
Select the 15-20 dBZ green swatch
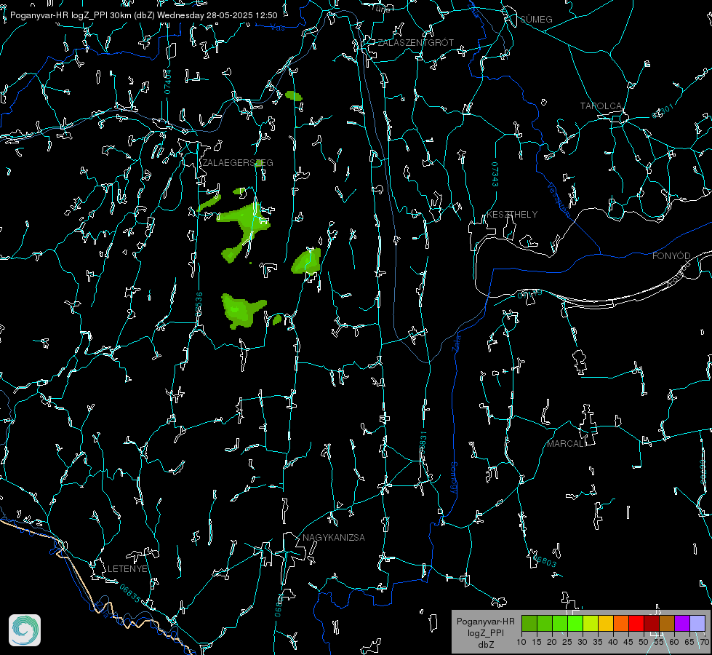coord(545,623)
